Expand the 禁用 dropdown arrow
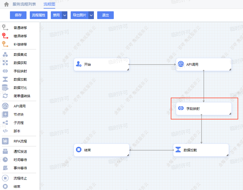This screenshot has height=190, width=243. pos(65,15)
